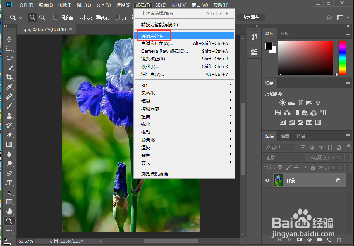Image resolution: width=354 pixels, height=246 pixels.
Task: Hide the 背景 layer
Action: click(267, 180)
